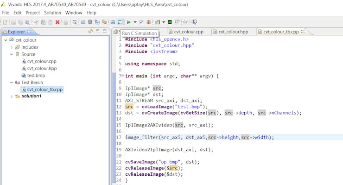This screenshot has height=185, width=343.
Task: Open the File menu
Action: [6, 13]
